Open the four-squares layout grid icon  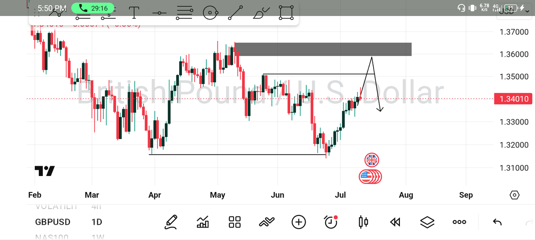(x=235, y=222)
